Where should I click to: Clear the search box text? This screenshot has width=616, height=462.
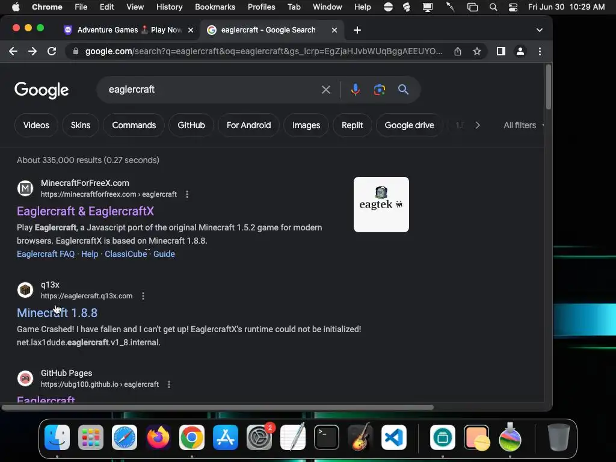coord(325,90)
